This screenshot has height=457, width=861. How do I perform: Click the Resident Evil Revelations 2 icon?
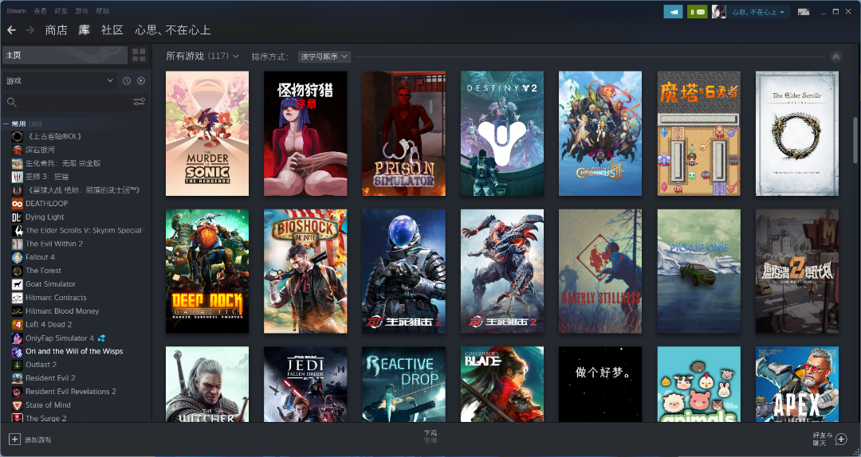pos(17,392)
